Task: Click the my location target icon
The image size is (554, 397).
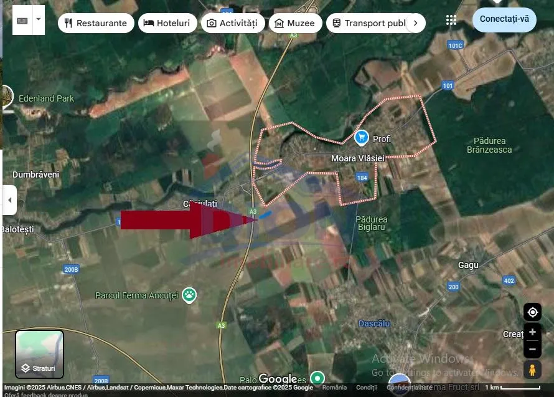Action: point(532,312)
